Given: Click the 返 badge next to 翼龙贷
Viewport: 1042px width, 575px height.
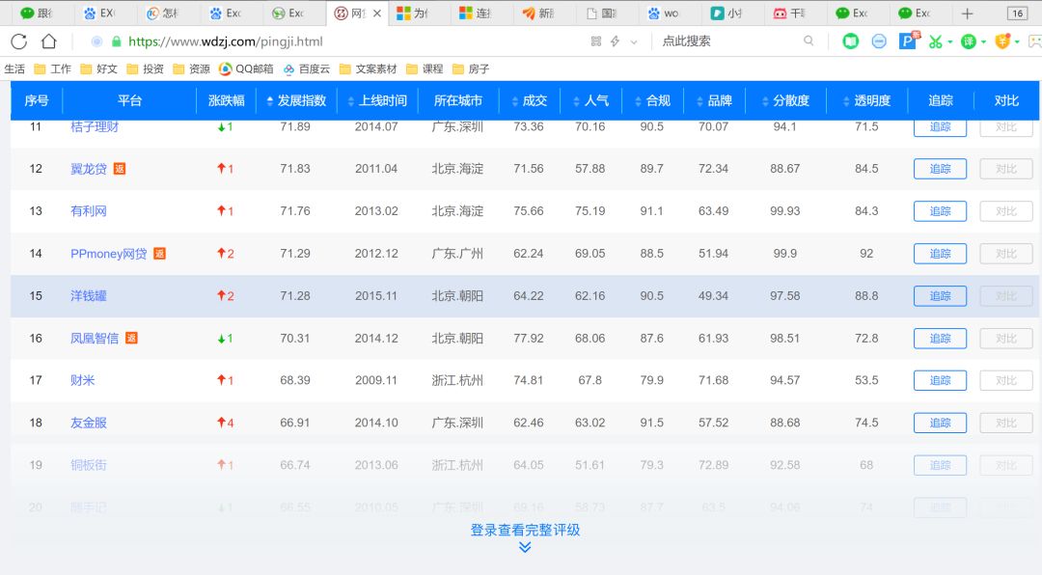Looking at the screenshot, I should coord(120,169).
